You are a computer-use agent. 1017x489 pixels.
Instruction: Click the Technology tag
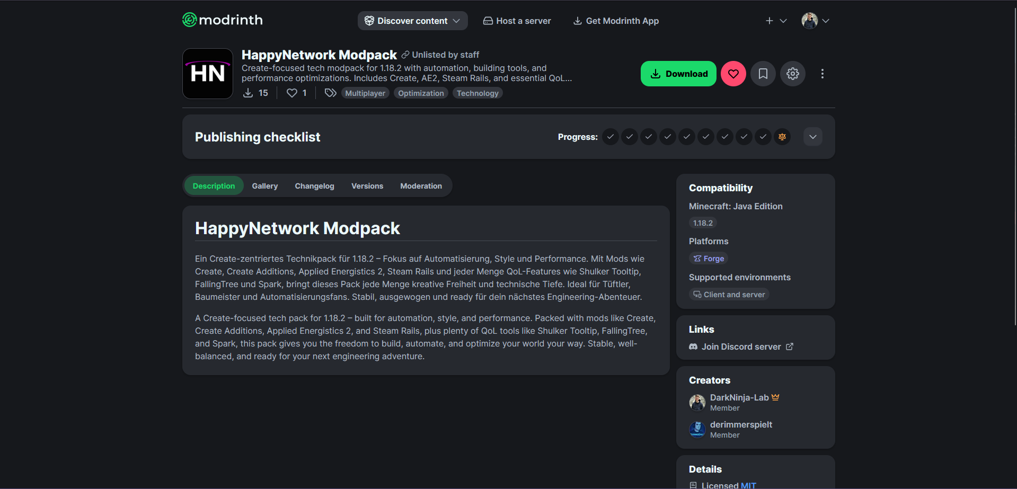coord(477,93)
